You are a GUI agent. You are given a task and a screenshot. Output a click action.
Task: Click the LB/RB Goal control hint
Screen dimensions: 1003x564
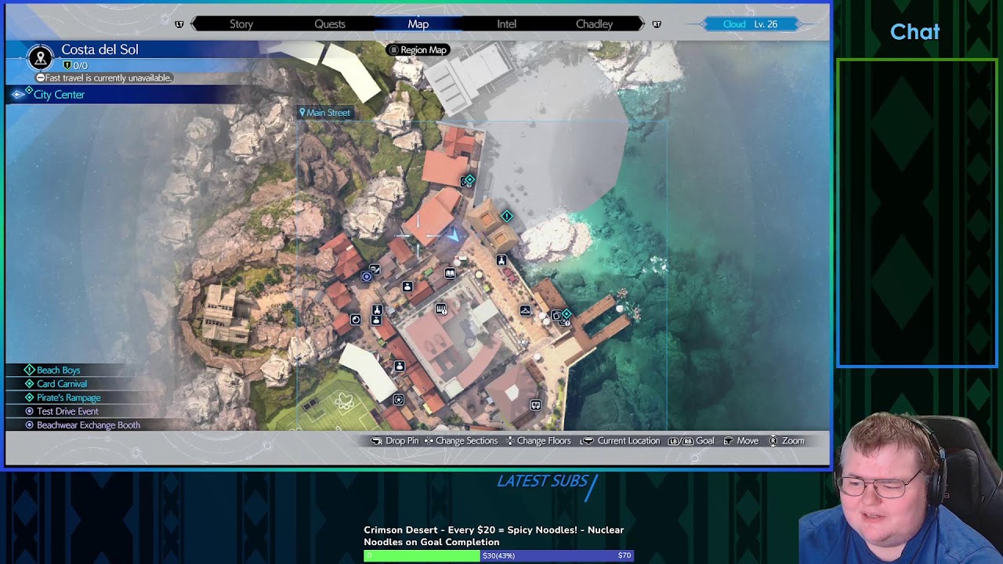click(691, 441)
